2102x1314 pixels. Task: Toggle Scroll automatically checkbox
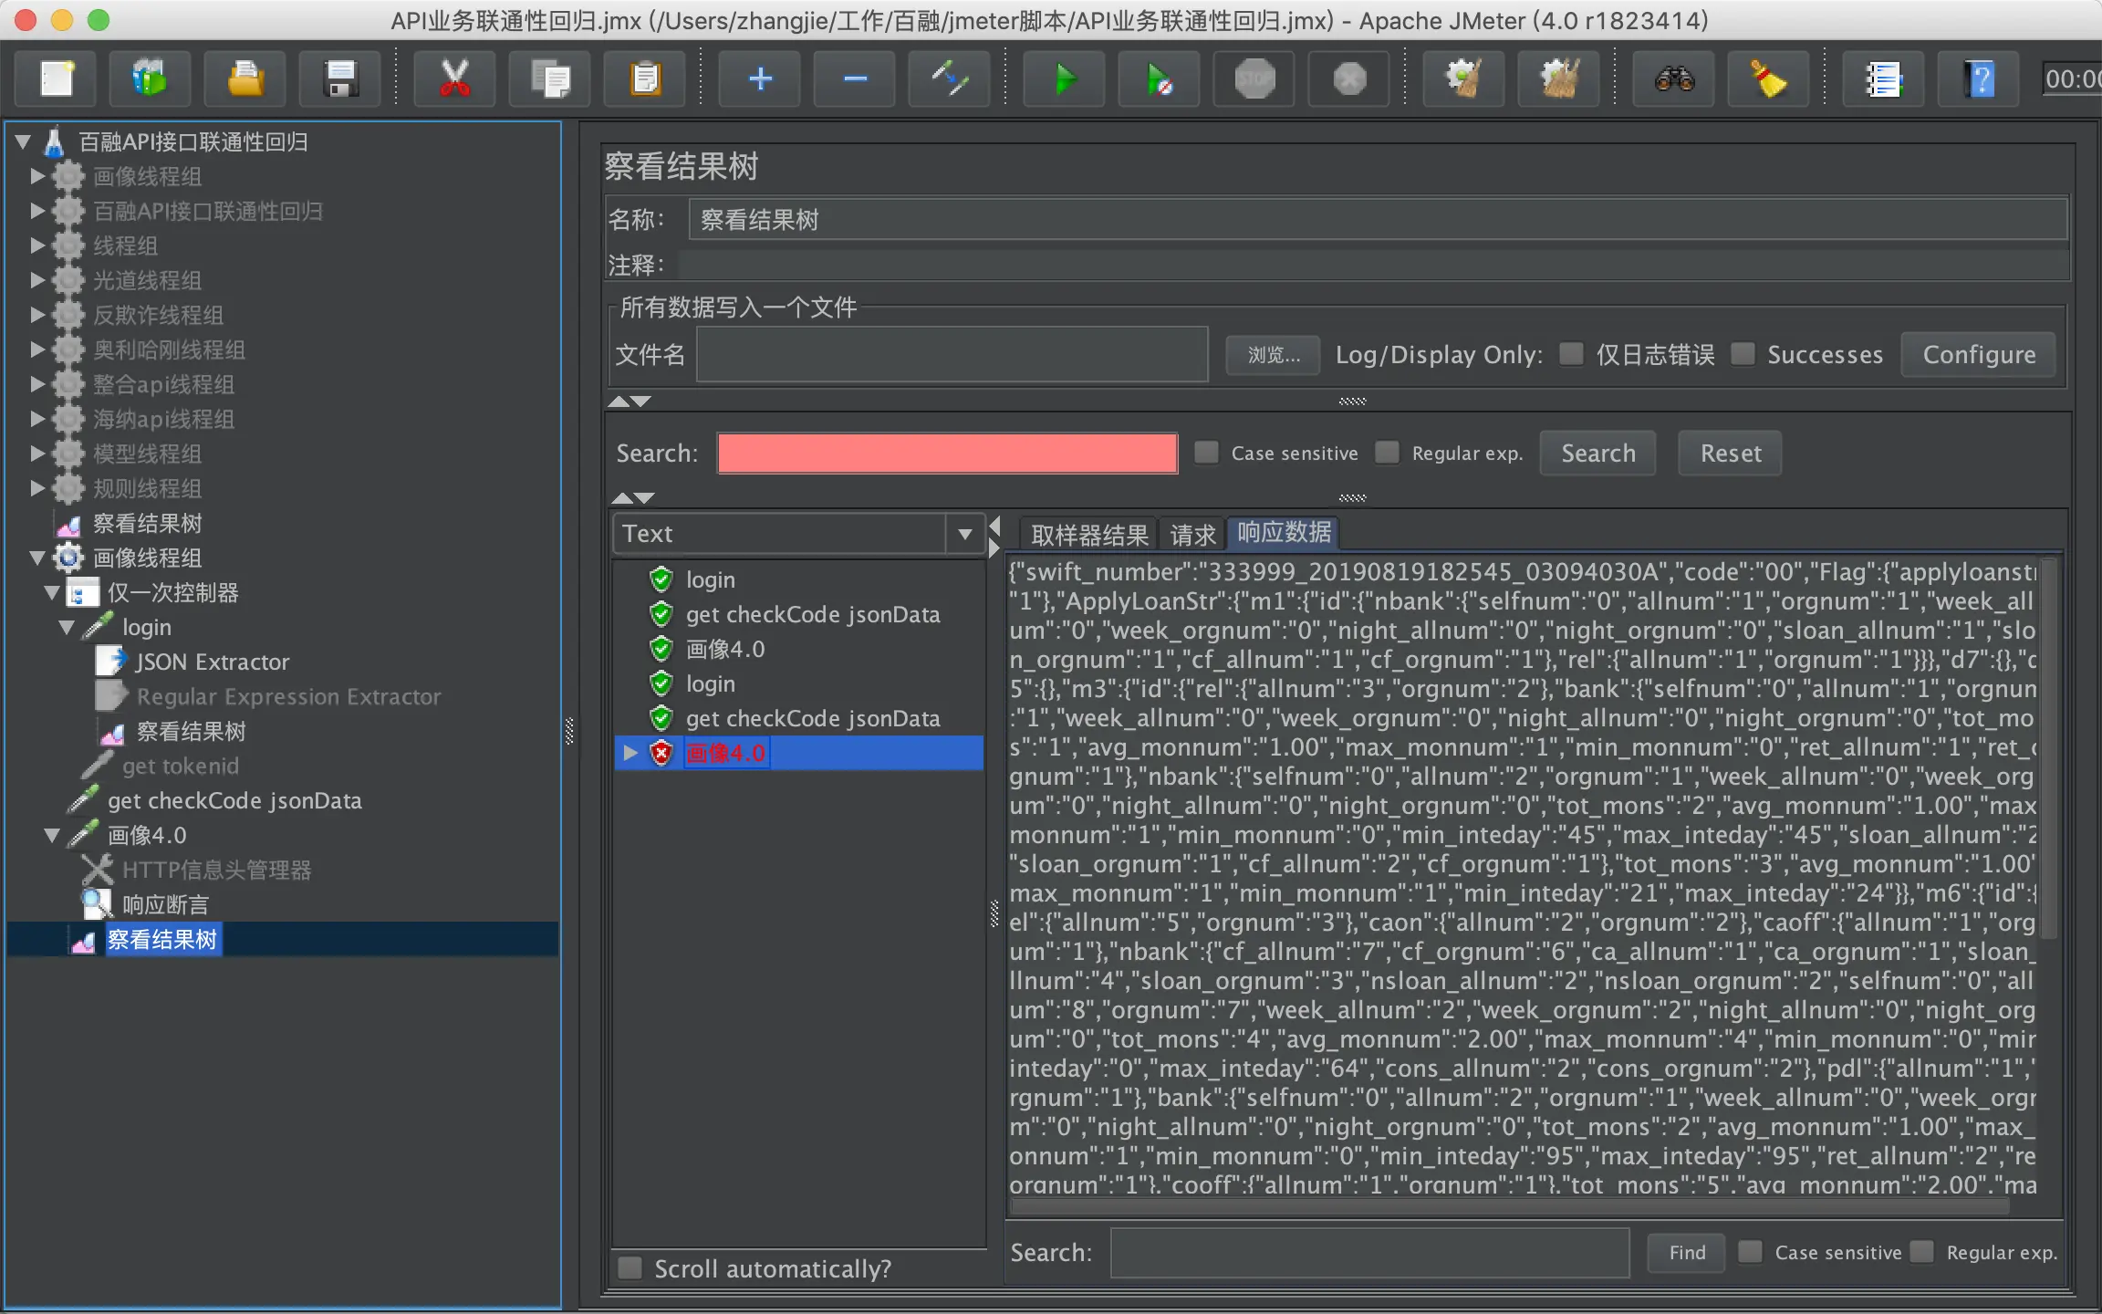pyautogui.click(x=630, y=1267)
